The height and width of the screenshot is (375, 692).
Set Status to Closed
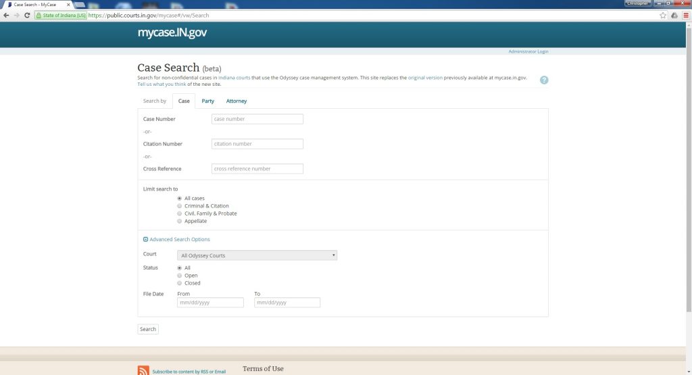179,283
